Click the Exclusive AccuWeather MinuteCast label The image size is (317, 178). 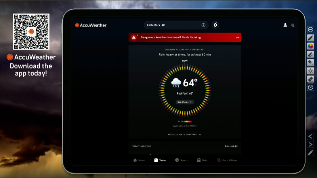coord(185,49)
